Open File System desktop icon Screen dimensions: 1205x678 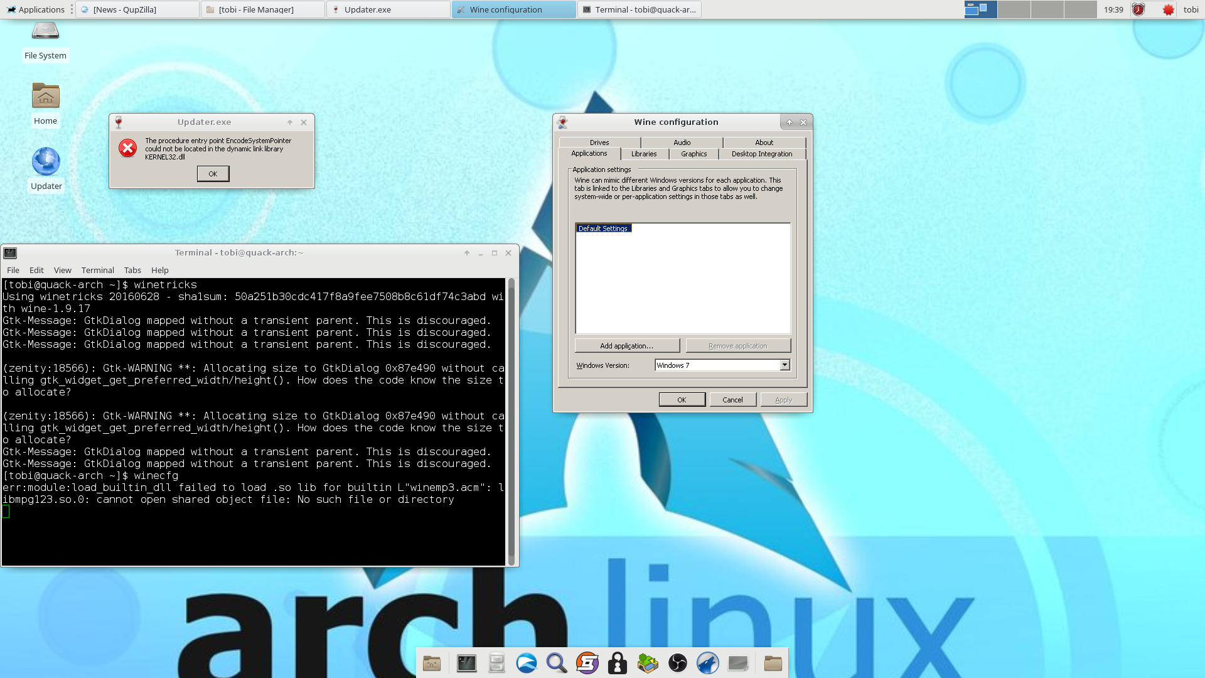click(x=45, y=41)
